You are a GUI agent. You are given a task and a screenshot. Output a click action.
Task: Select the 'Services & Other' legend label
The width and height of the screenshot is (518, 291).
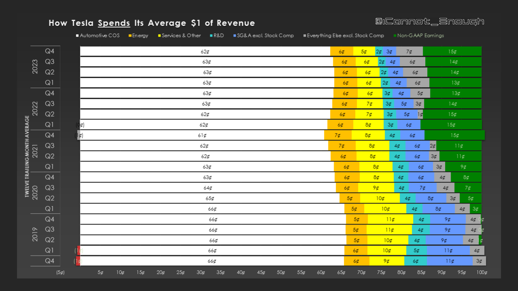tap(181, 36)
